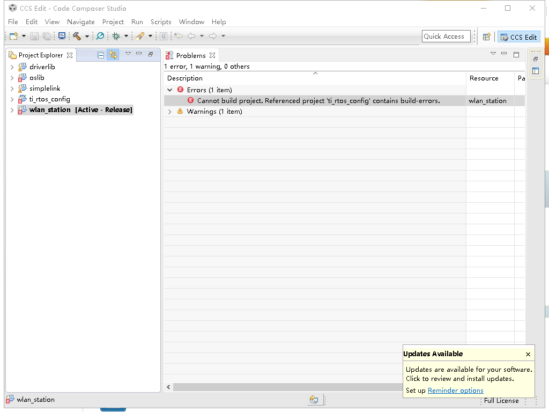This screenshot has width=549, height=412.
Task: Maximize the Project Explorer panel
Action: [151, 54]
